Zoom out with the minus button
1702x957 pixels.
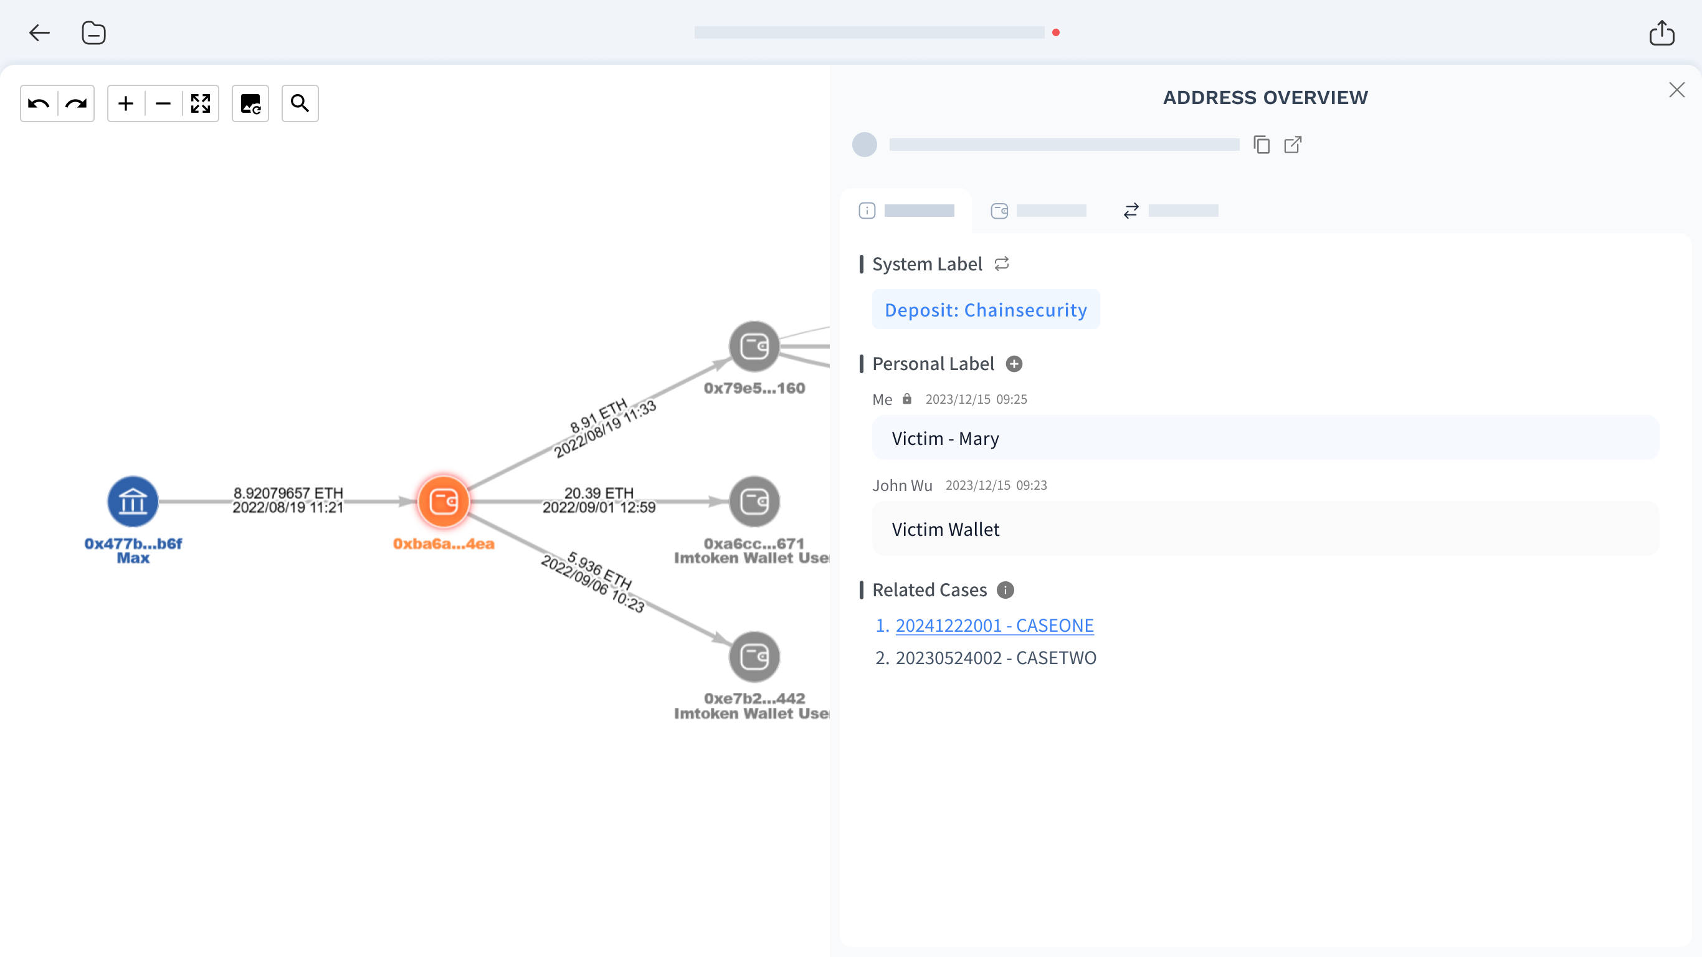click(163, 104)
